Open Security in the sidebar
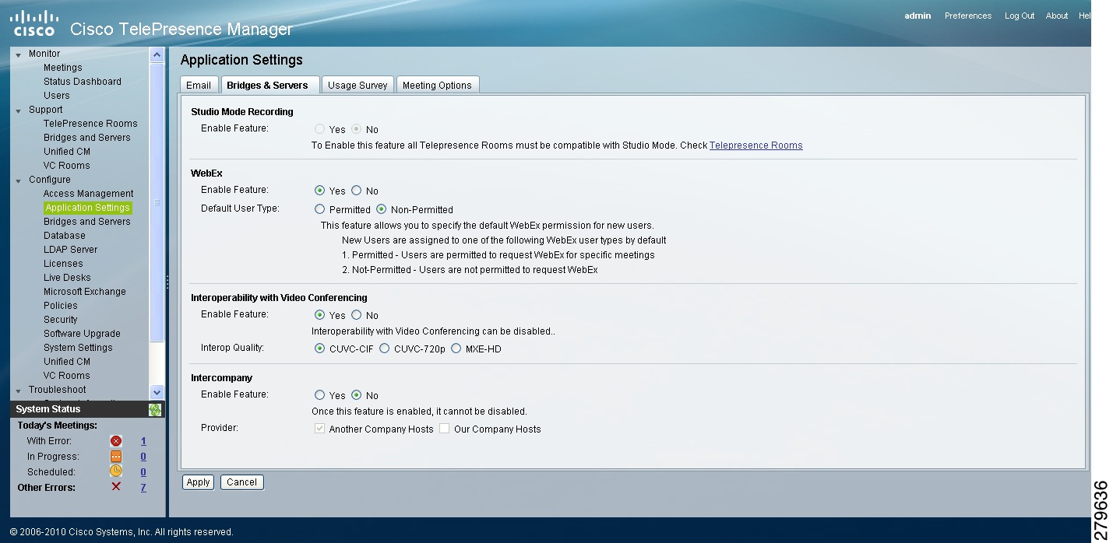The height and width of the screenshot is (543, 1113). click(61, 320)
